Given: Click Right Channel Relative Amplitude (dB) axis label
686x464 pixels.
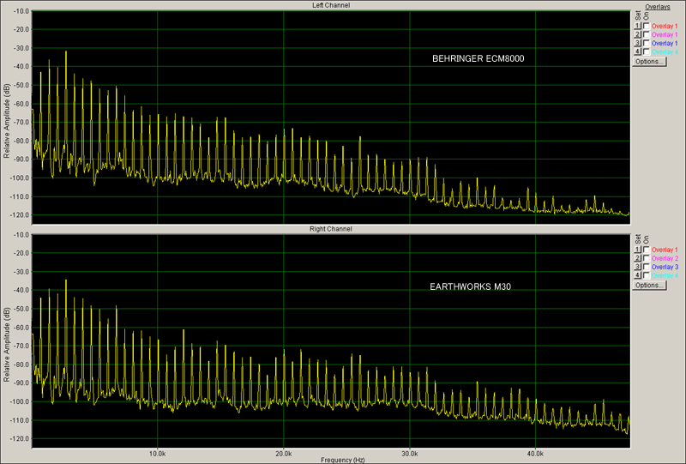Looking at the screenshot, I should point(7,345).
